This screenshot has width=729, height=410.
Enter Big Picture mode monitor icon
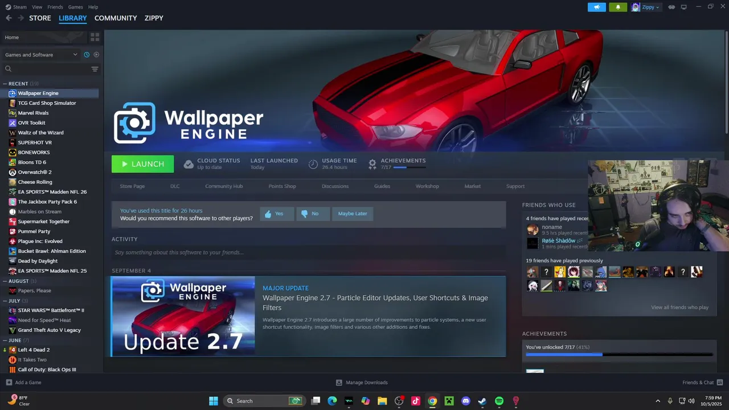pyautogui.click(x=684, y=7)
